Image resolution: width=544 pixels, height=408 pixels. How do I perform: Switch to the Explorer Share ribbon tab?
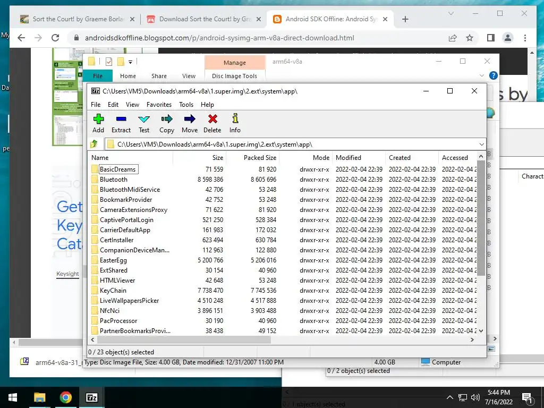159,76
